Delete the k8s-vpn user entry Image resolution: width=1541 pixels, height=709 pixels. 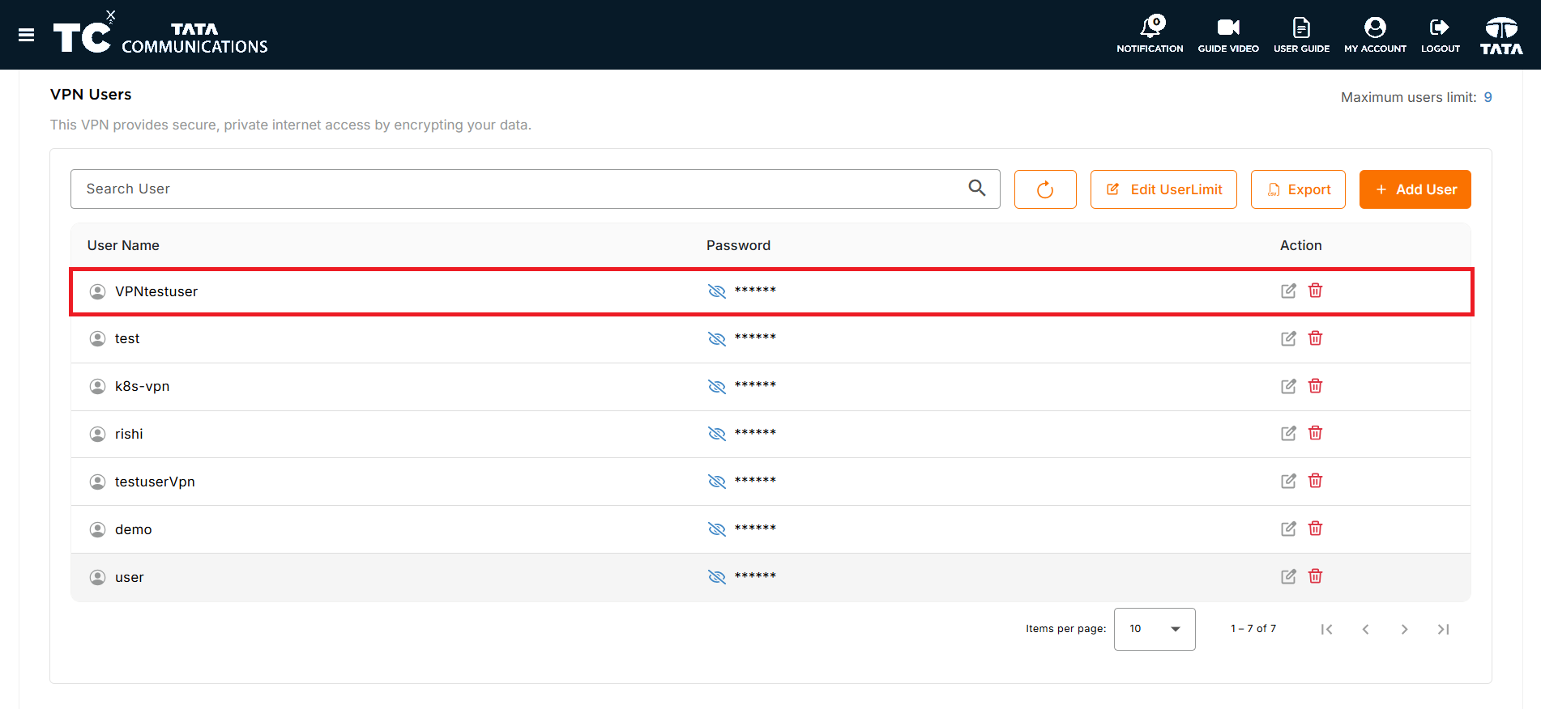pyautogui.click(x=1315, y=386)
